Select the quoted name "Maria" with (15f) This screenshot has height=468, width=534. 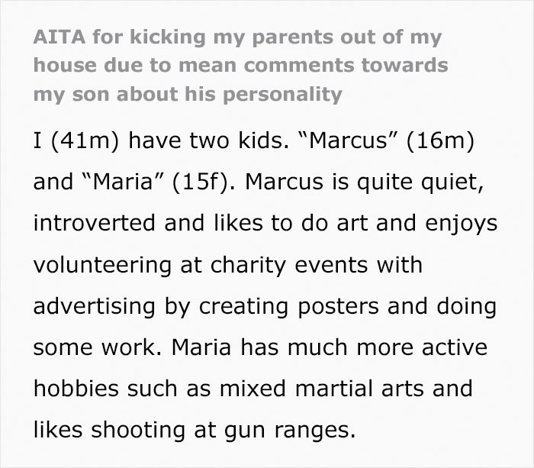pos(159,182)
